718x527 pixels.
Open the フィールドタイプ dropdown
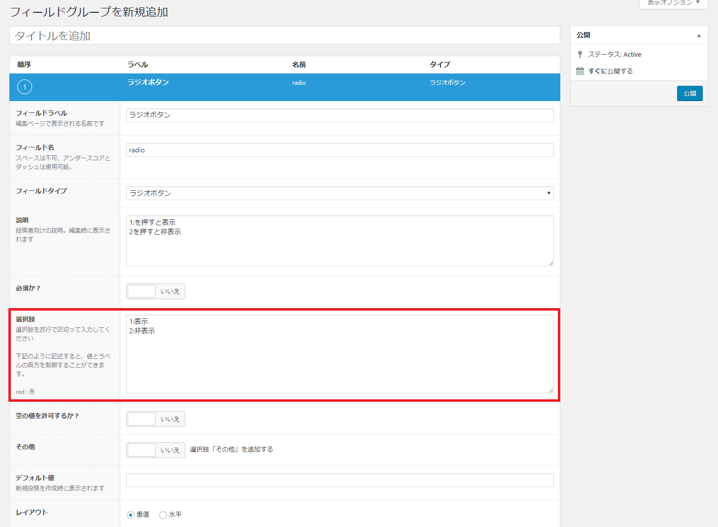340,193
